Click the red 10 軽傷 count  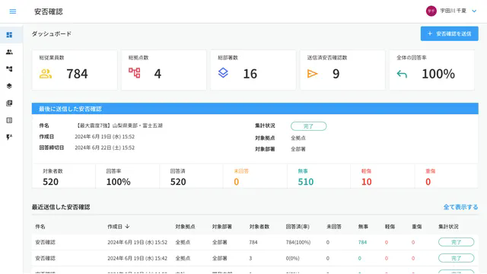tap(367, 182)
